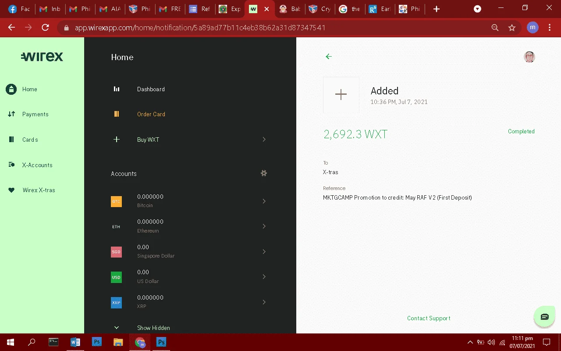
Task: Open File Explorer from the taskbar
Action: pos(118,342)
